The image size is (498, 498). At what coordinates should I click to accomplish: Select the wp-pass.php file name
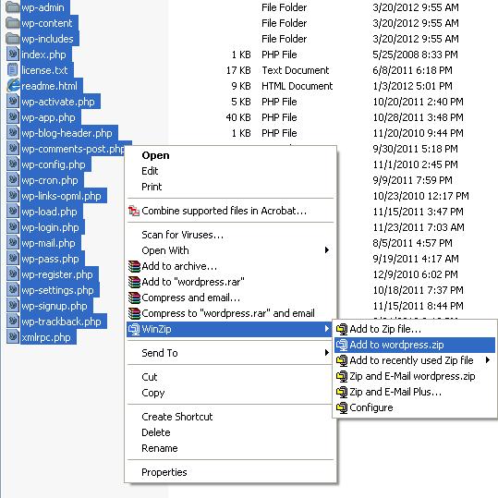[x=50, y=259]
